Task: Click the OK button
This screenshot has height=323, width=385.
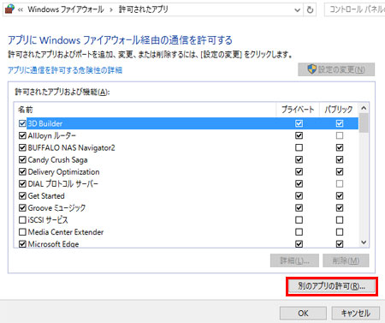Action: click(303, 313)
